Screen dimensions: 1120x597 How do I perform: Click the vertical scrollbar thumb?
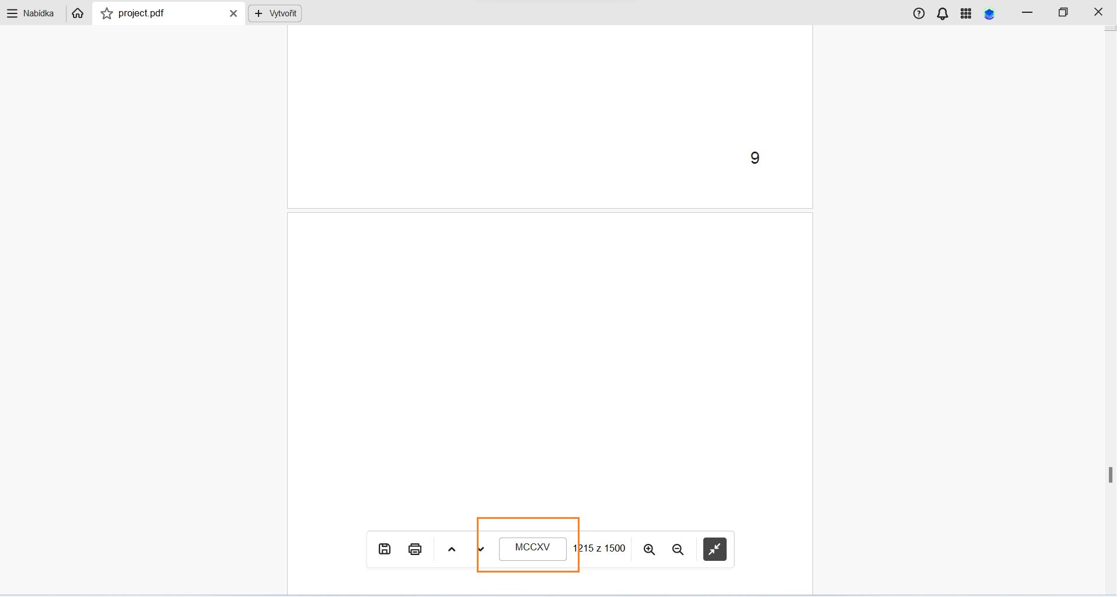[1110, 475]
